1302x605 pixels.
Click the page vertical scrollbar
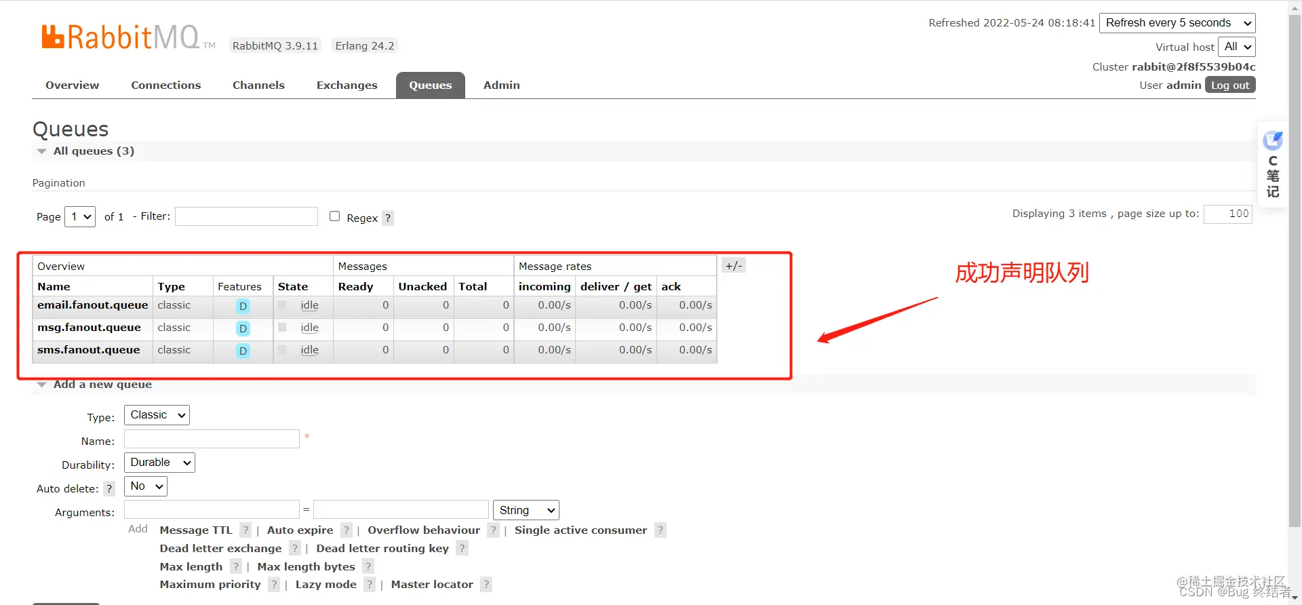click(x=1295, y=271)
